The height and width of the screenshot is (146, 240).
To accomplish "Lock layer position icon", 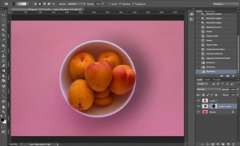I will pos(212,95).
